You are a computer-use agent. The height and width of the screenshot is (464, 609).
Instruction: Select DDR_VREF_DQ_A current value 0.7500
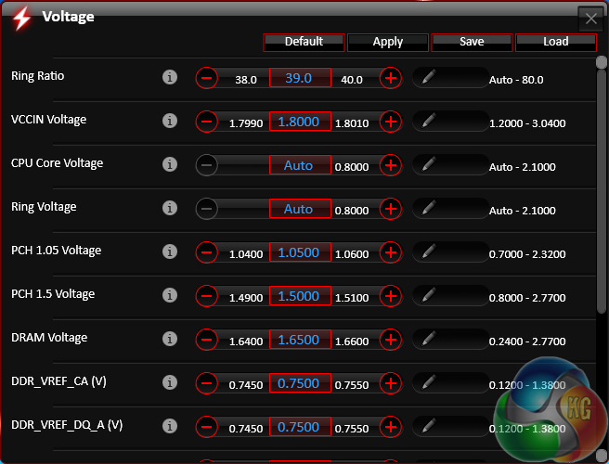(x=300, y=427)
